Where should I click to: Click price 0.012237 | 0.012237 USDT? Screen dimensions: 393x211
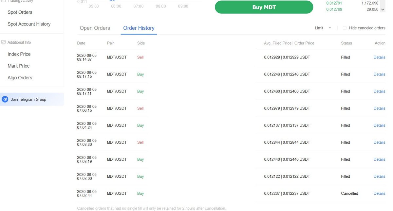click(x=287, y=193)
